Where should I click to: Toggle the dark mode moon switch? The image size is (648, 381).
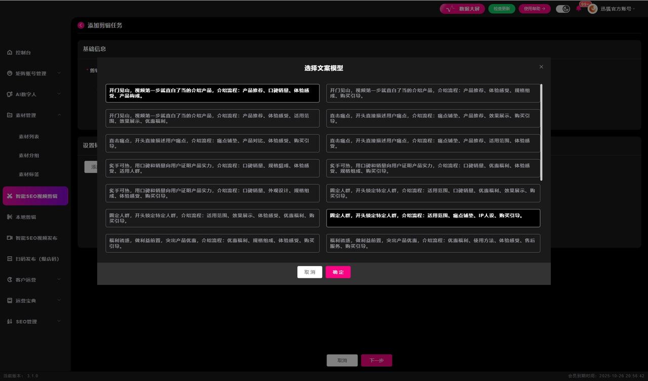pos(563,9)
